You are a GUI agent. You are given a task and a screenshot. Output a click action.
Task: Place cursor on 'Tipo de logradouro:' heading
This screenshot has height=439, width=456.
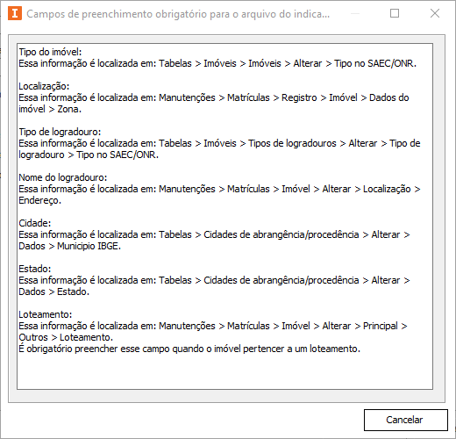(60, 132)
